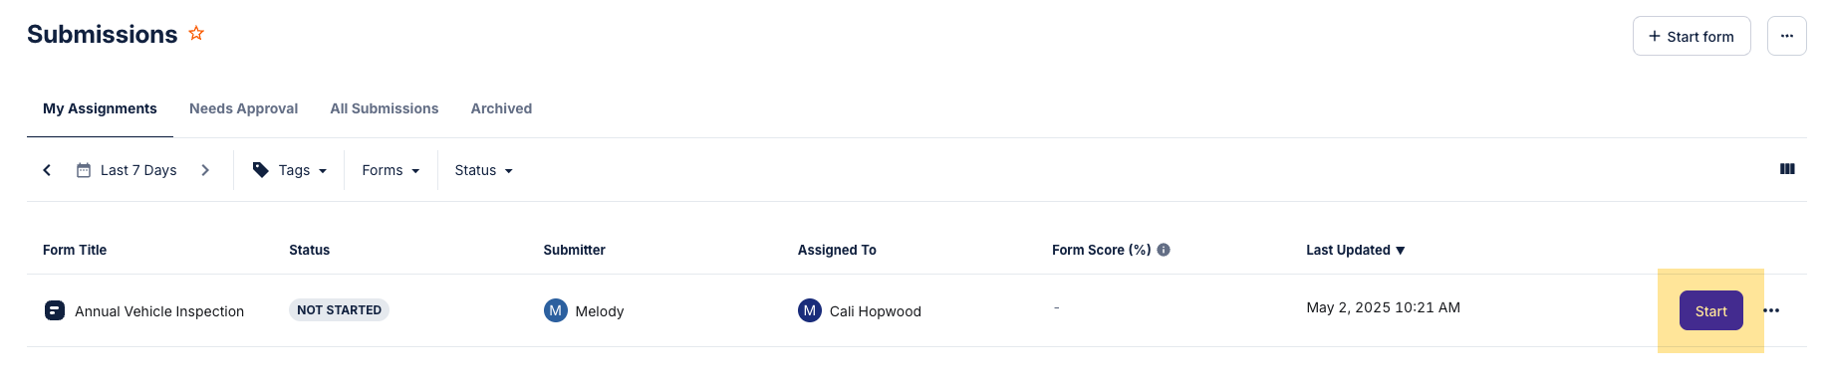
Task: Click the Start form button
Action: (1692, 36)
